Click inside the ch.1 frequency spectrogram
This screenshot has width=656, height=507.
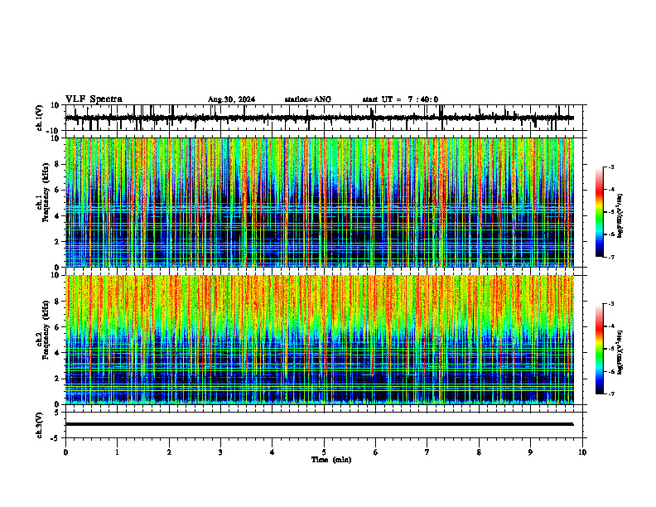point(320,202)
